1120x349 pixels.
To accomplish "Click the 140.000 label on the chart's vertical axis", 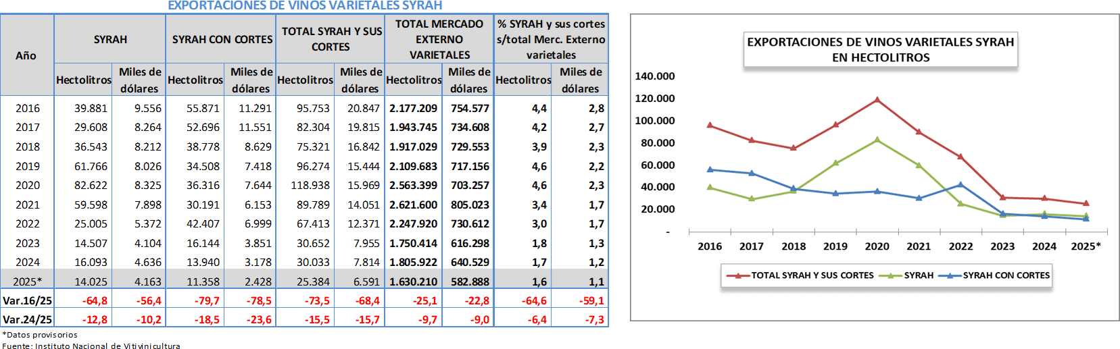I will 654,76.
